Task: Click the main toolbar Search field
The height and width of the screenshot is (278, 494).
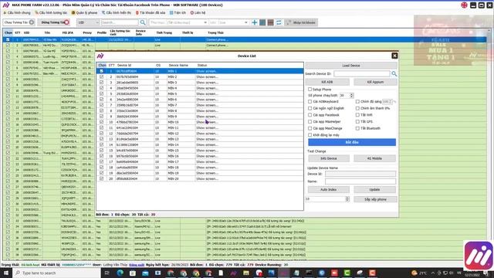Action: (x=120, y=22)
